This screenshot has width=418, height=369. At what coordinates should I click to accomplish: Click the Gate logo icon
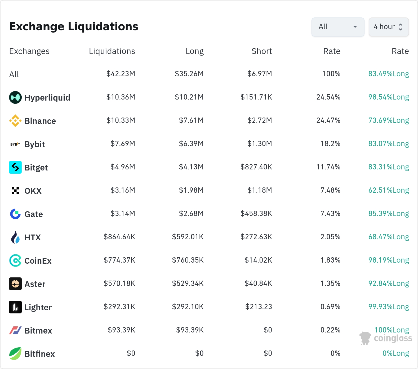15,214
